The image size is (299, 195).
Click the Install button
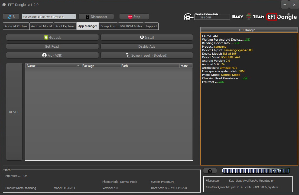coord(147,37)
